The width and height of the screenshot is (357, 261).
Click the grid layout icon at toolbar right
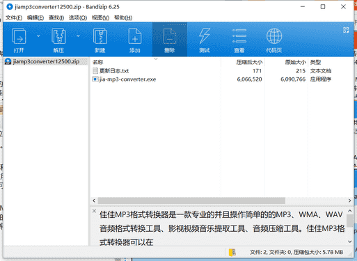point(346,30)
